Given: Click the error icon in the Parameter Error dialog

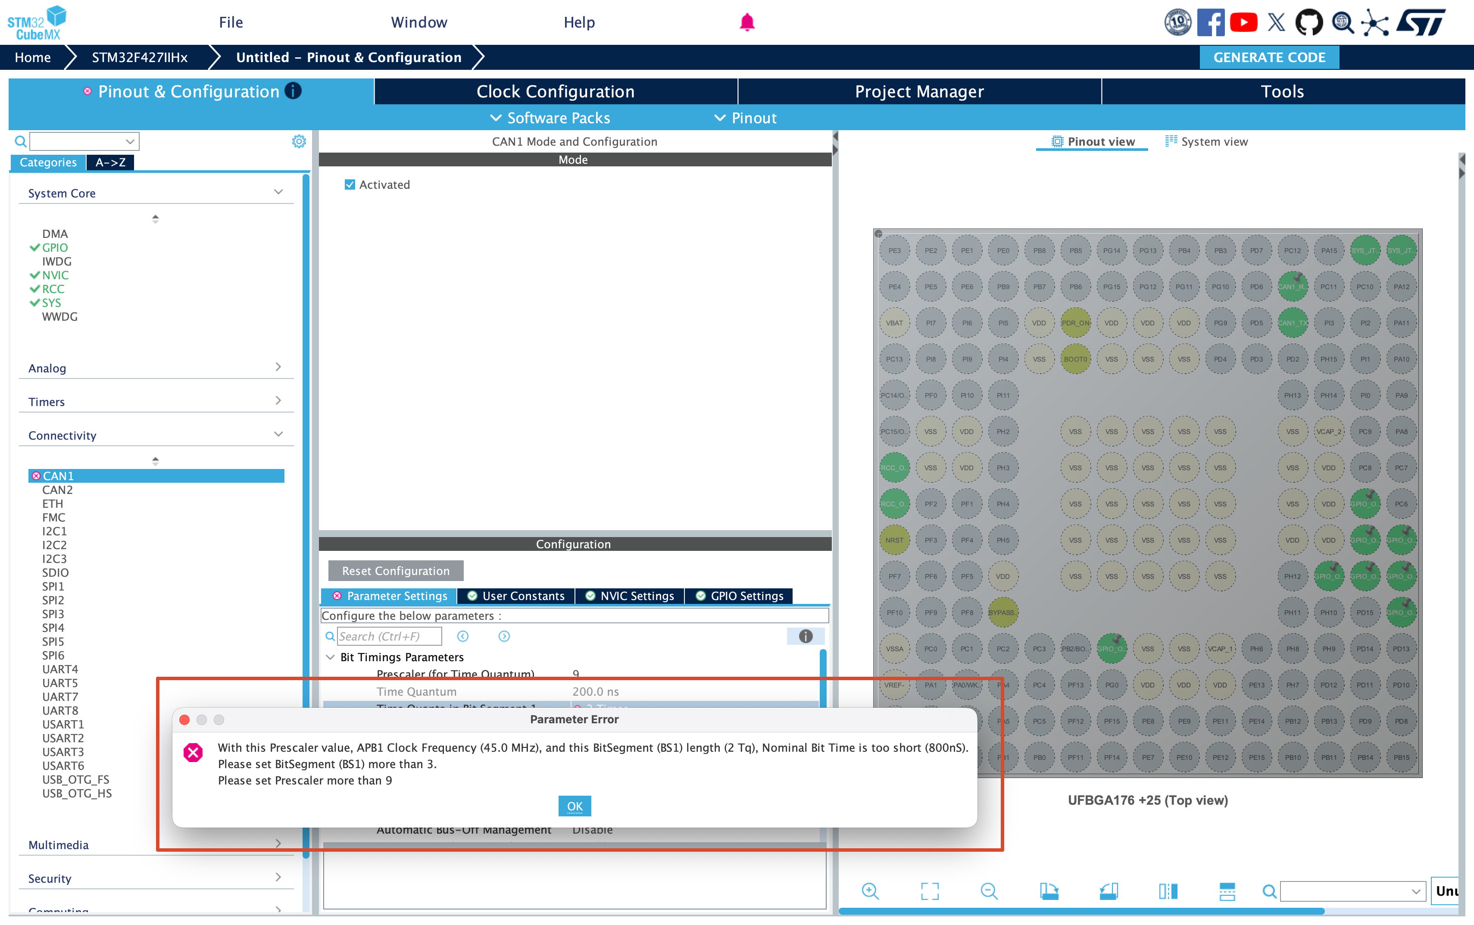Looking at the screenshot, I should pos(193,752).
